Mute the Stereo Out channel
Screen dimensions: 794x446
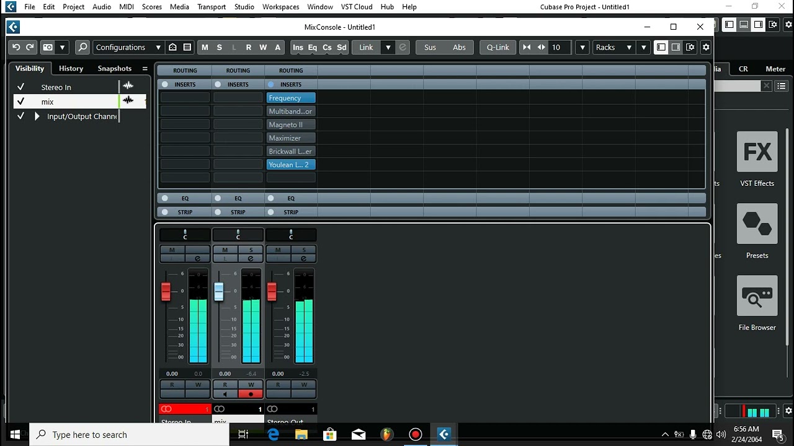(277, 250)
